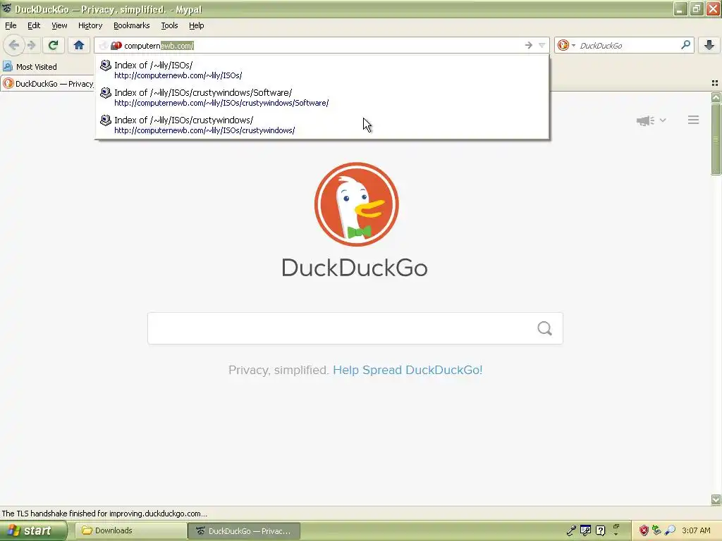The image size is (722, 541).
Task: Select the DuckDuckGo — Privacy browser tab
Action: [48, 84]
